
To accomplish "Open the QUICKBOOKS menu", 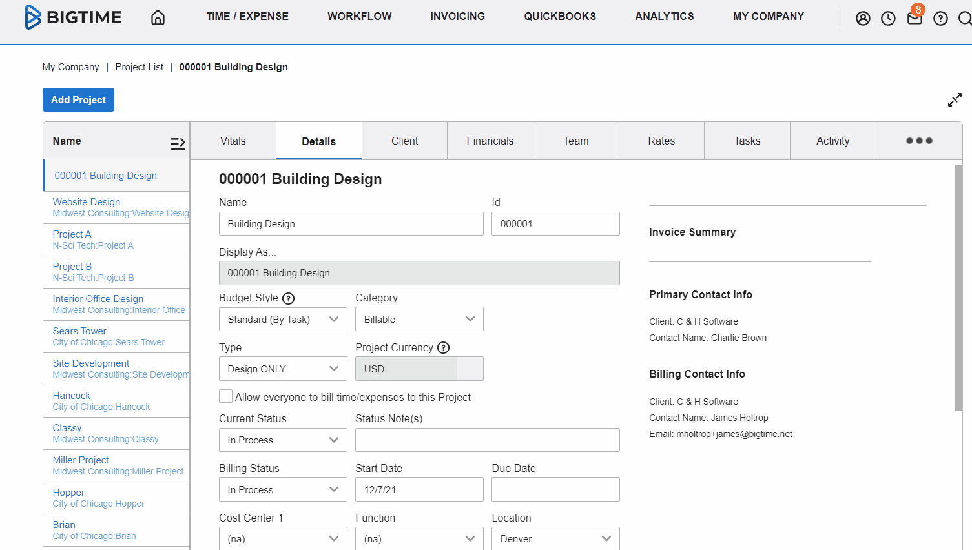I will [559, 17].
